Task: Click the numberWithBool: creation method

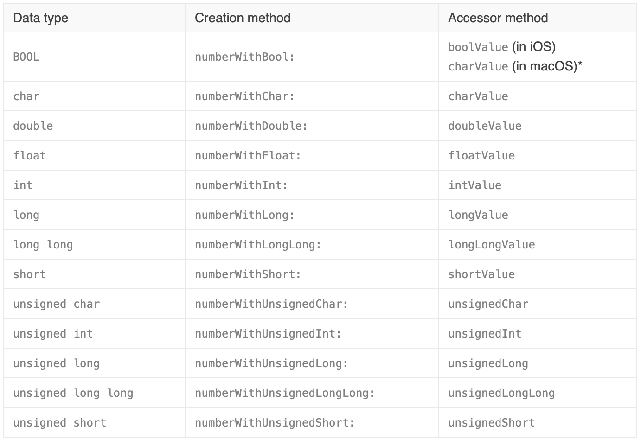Action: point(244,57)
